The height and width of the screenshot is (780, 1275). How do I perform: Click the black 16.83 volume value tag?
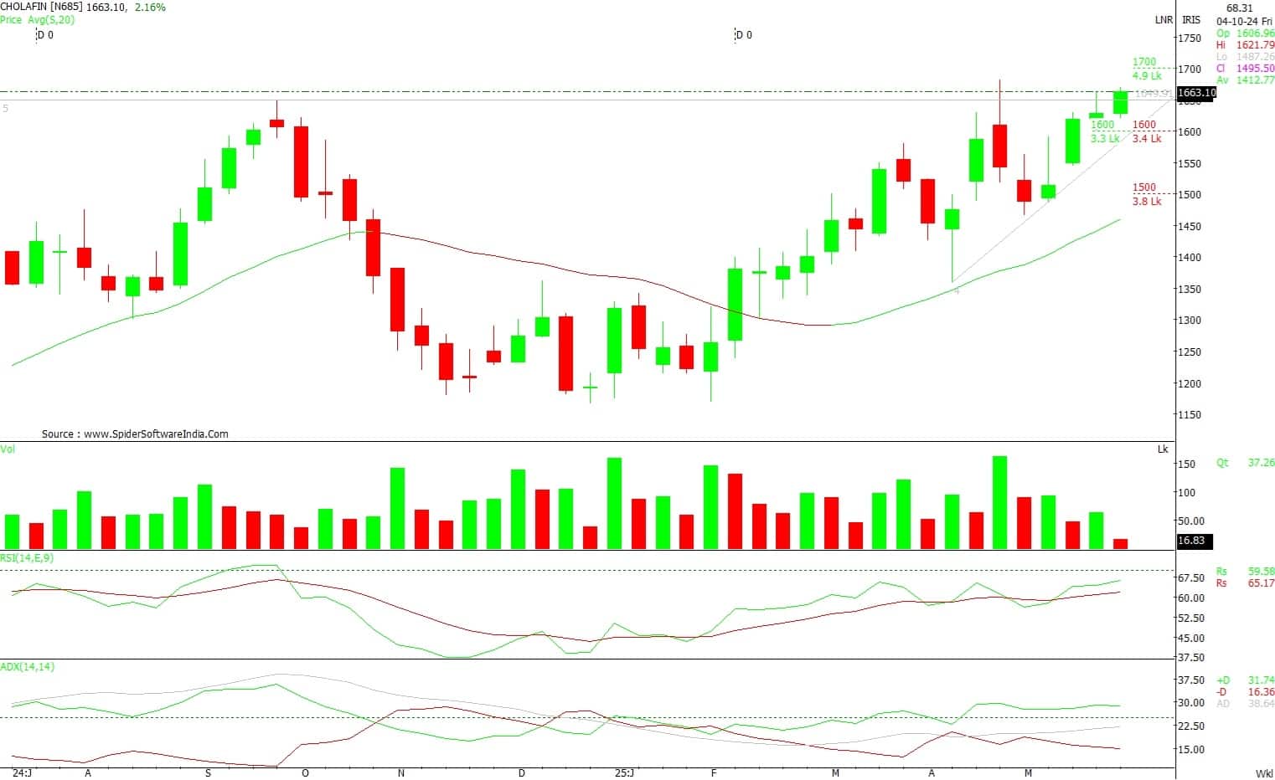(1193, 541)
